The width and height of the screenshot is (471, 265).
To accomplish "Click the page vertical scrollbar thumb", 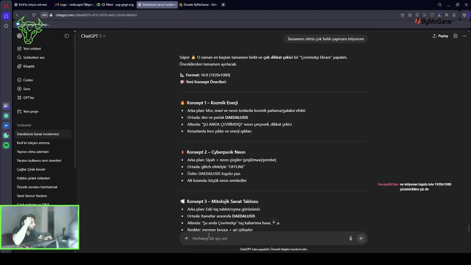I will [x=469, y=229].
